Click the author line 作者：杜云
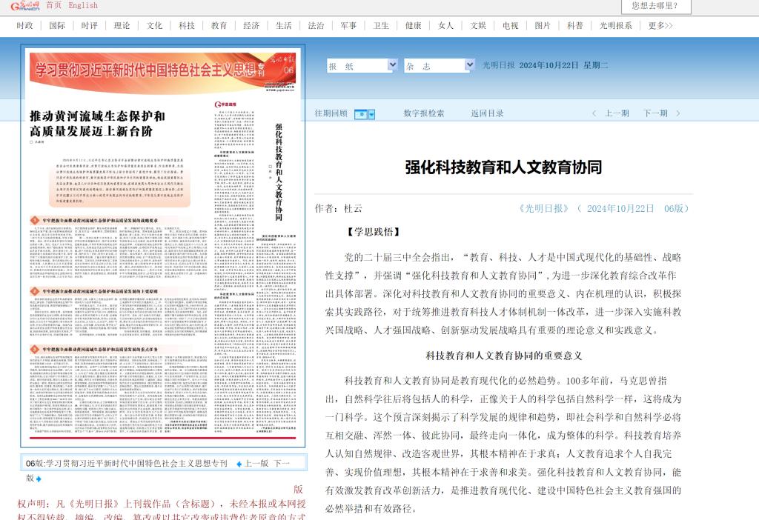The image size is (759, 520). point(339,208)
